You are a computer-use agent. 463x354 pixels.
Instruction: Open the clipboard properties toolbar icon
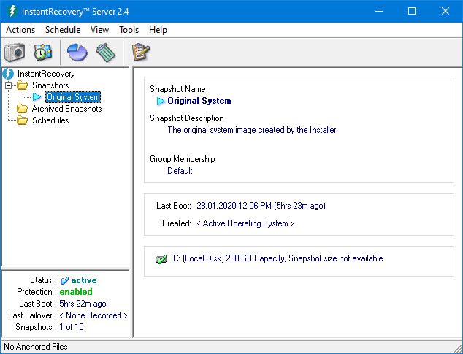point(140,52)
